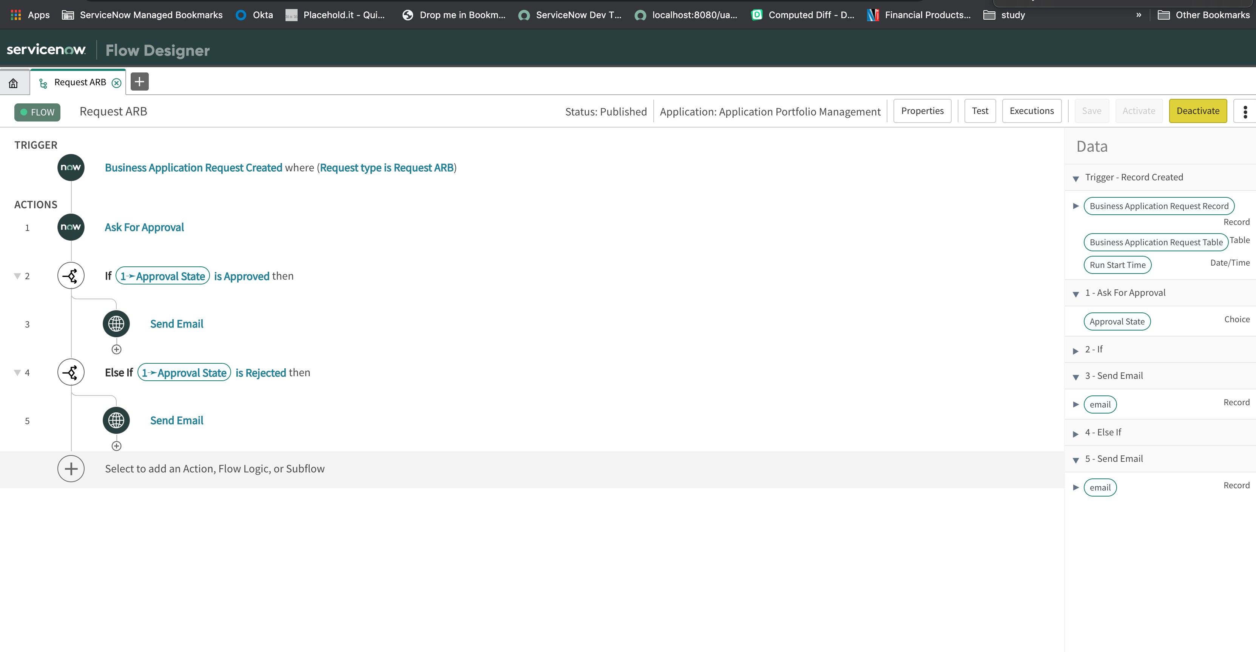Open the ServiceNow Managed Bookmarks folder

tap(142, 15)
